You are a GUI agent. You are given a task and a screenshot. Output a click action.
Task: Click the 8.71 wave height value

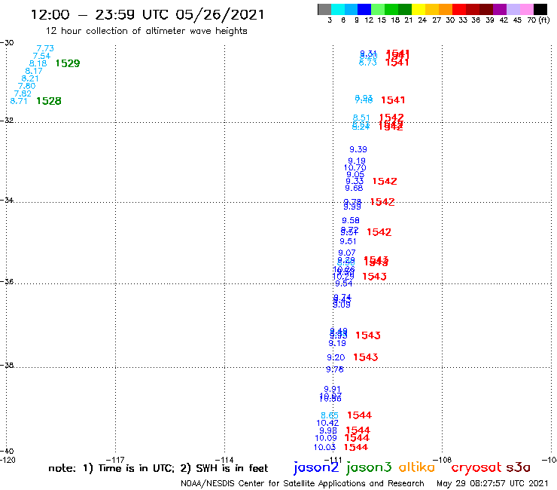(19, 101)
